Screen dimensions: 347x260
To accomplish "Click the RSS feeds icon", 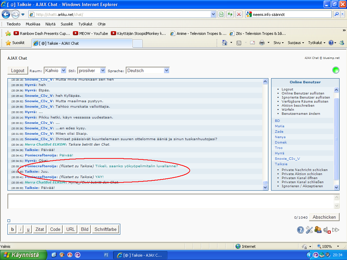I will (x=239, y=43).
